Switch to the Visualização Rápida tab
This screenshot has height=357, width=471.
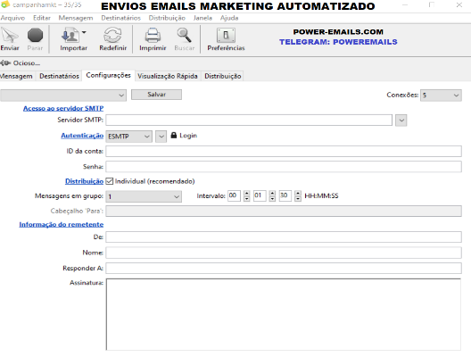(x=168, y=76)
